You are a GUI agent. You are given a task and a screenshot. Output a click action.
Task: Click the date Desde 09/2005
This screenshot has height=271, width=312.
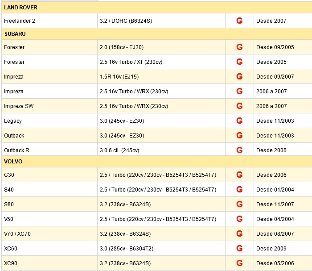click(x=275, y=47)
